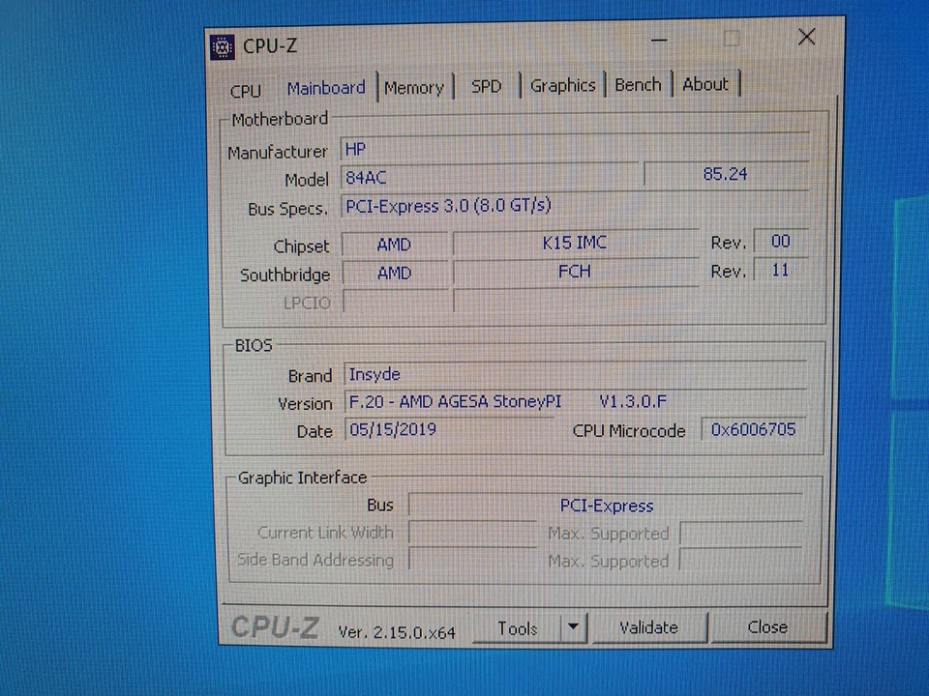929x696 pixels.
Task: Click the BIOS Brand Insyde field
Action: click(x=575, y=374)
